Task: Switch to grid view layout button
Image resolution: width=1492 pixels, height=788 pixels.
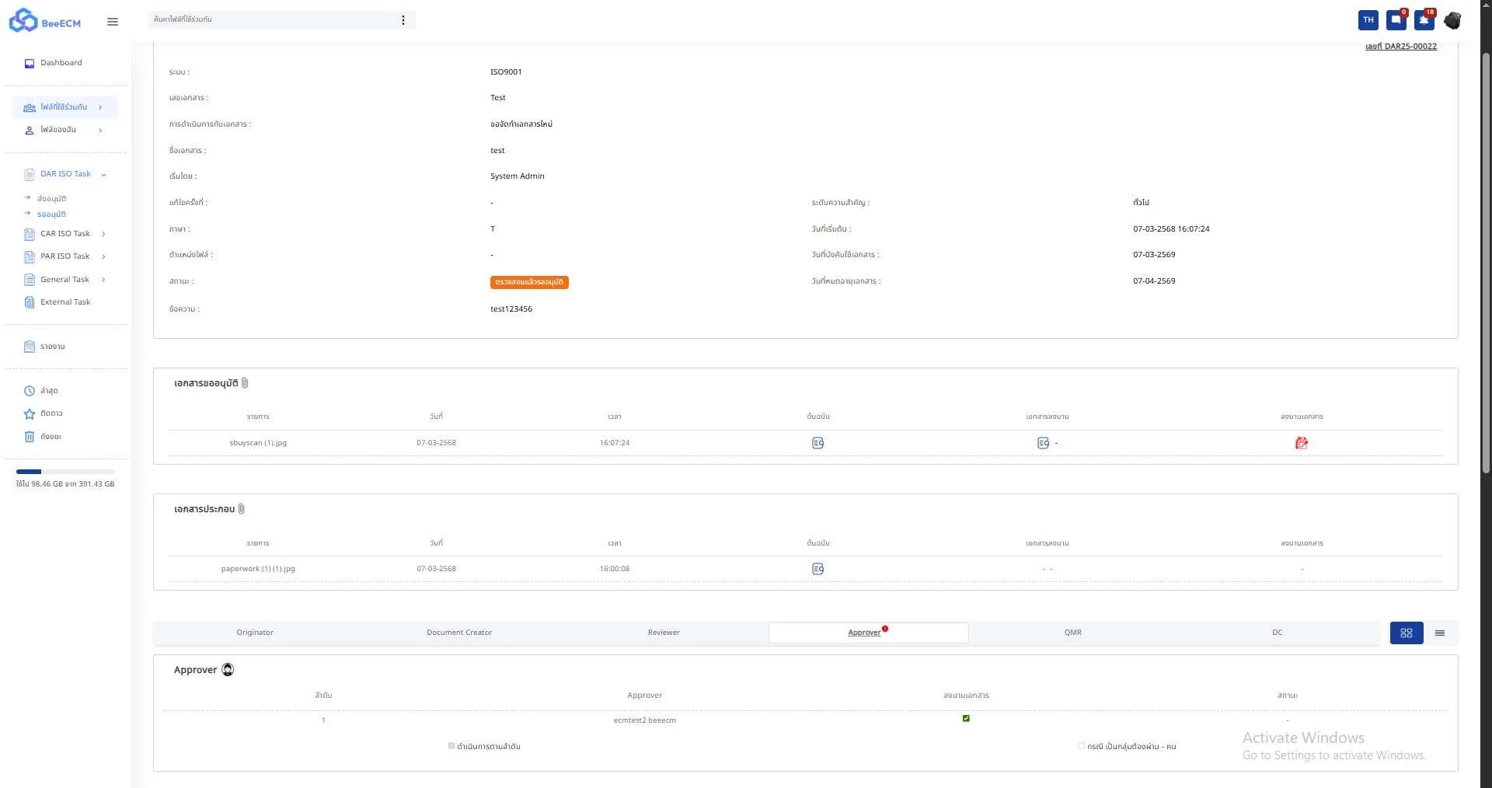Action: 1407,633
